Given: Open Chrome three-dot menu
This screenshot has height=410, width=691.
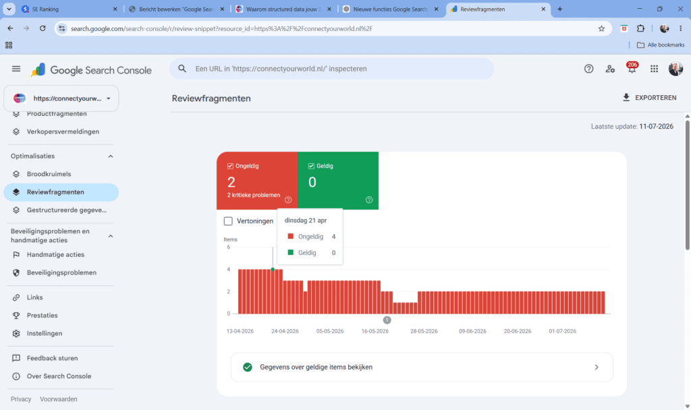Looking at the screenshot, I should [681, 28].
